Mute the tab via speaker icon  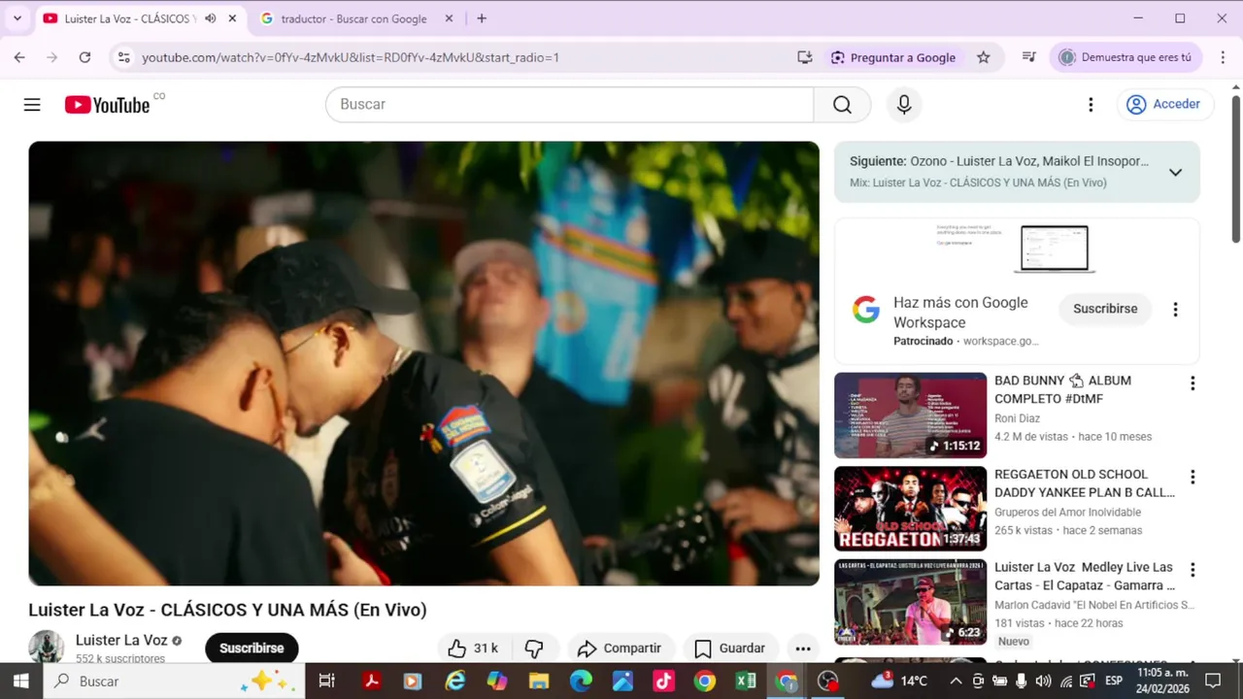[x=210, y=18]
